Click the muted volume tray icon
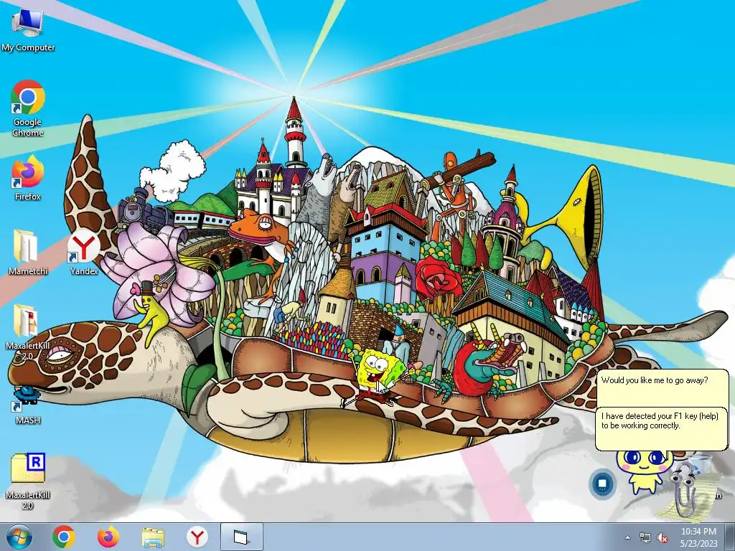The height and width of the screenshot is (551, 735). click(x=663, y=537)
